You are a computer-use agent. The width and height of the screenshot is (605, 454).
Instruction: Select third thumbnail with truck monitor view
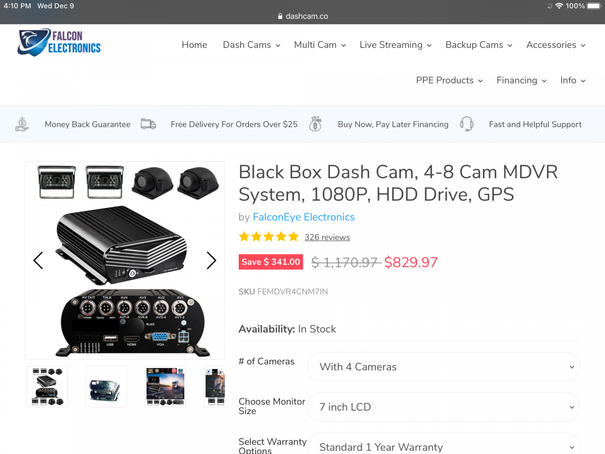(165, 387)
